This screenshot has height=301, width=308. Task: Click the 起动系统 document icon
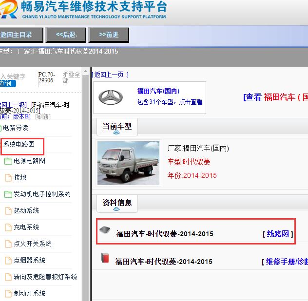click(x=8, y=211)
